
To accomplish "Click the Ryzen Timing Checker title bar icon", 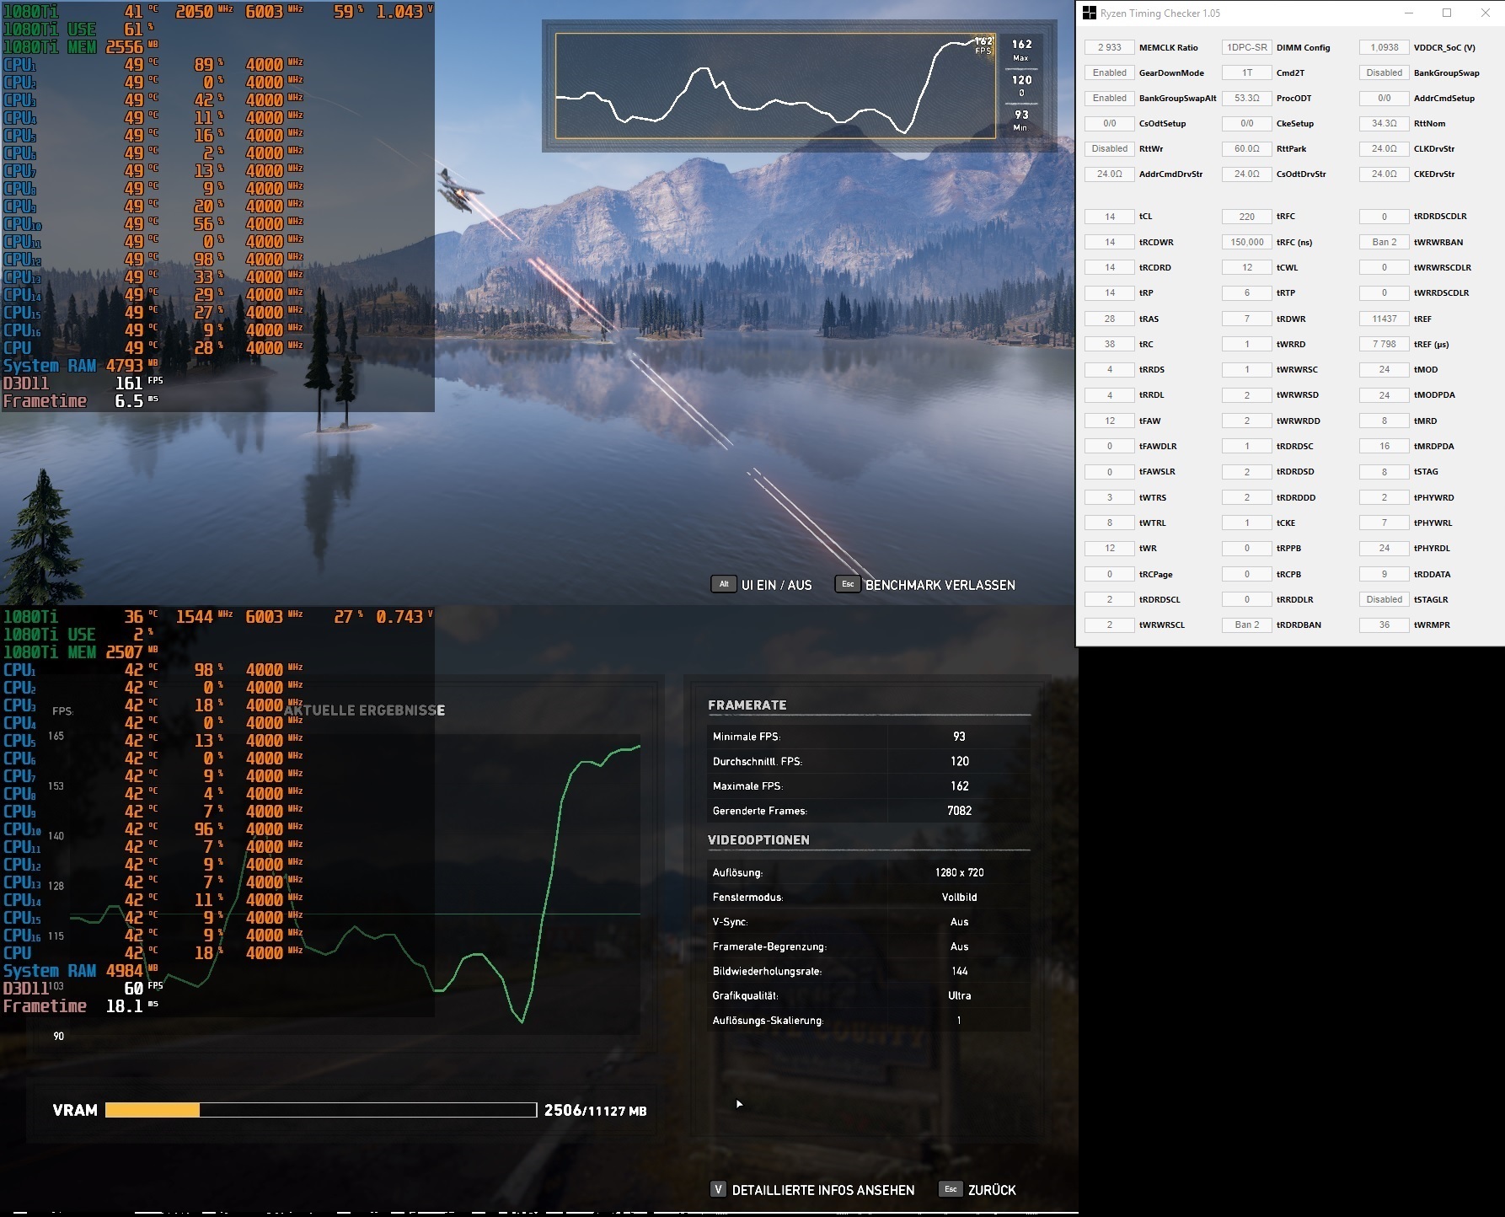I will [1090, 13].
